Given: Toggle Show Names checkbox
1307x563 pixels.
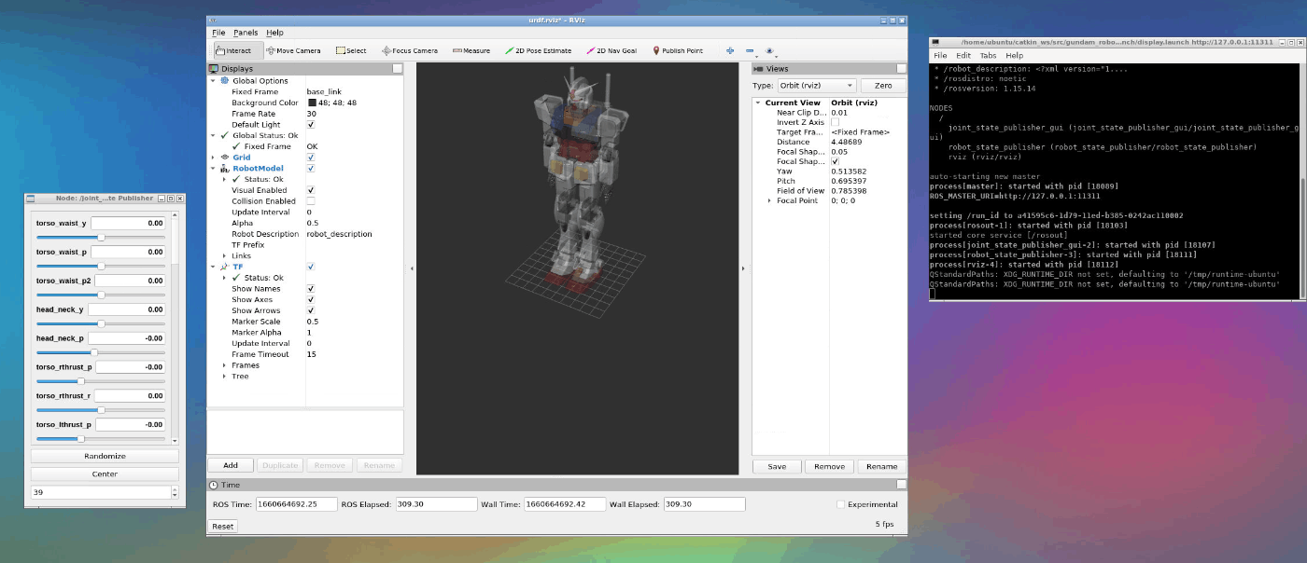Looking at the screenshot, I should 311,289.
